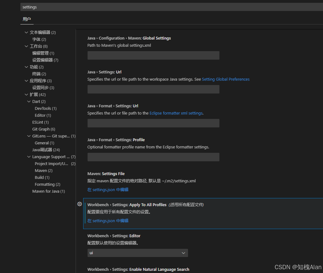
Task: Open the Eclipse formatter xml settings link
Action: coord(176,113)
